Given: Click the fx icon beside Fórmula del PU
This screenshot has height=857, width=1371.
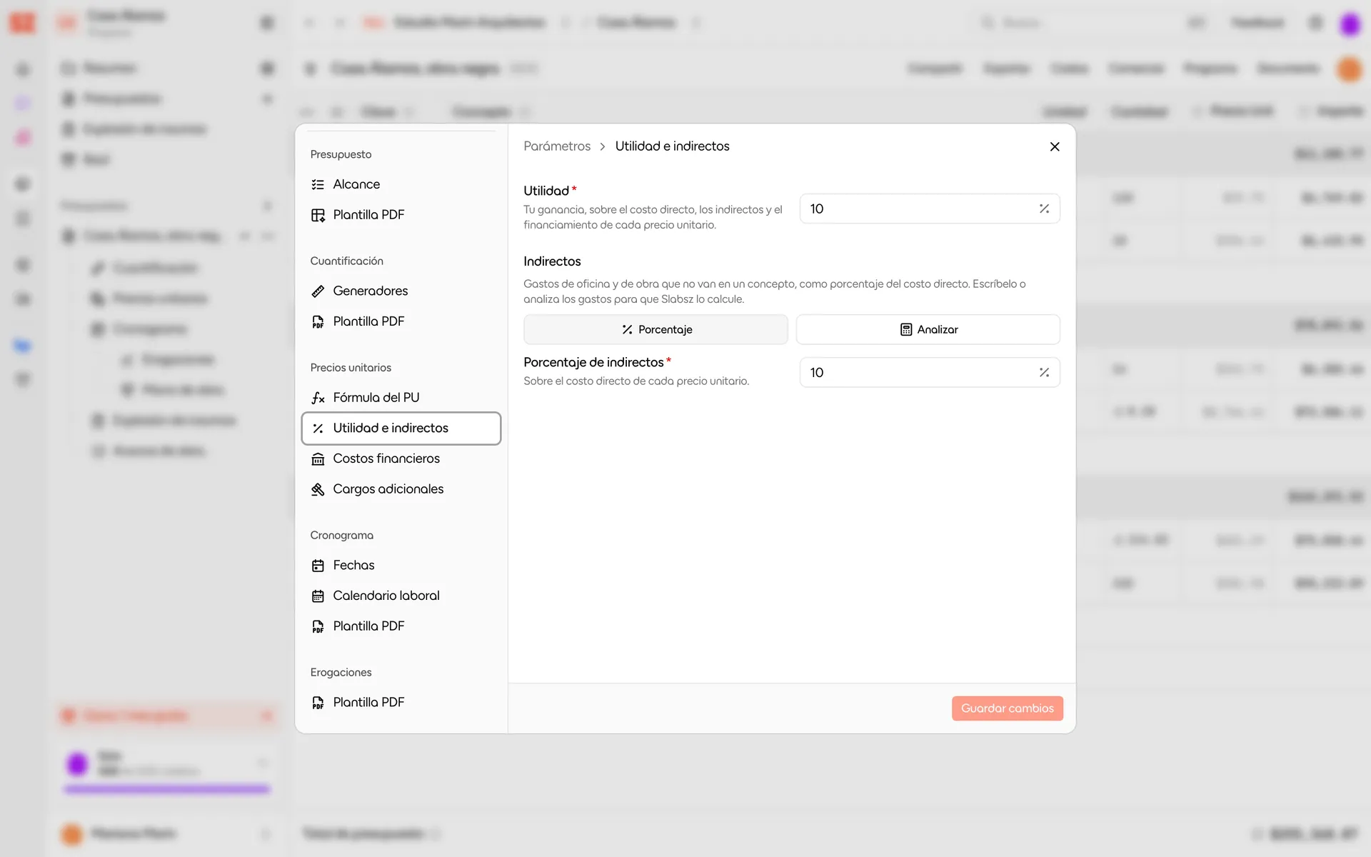Looking at the screenshot, I should (x=318, y=398).
